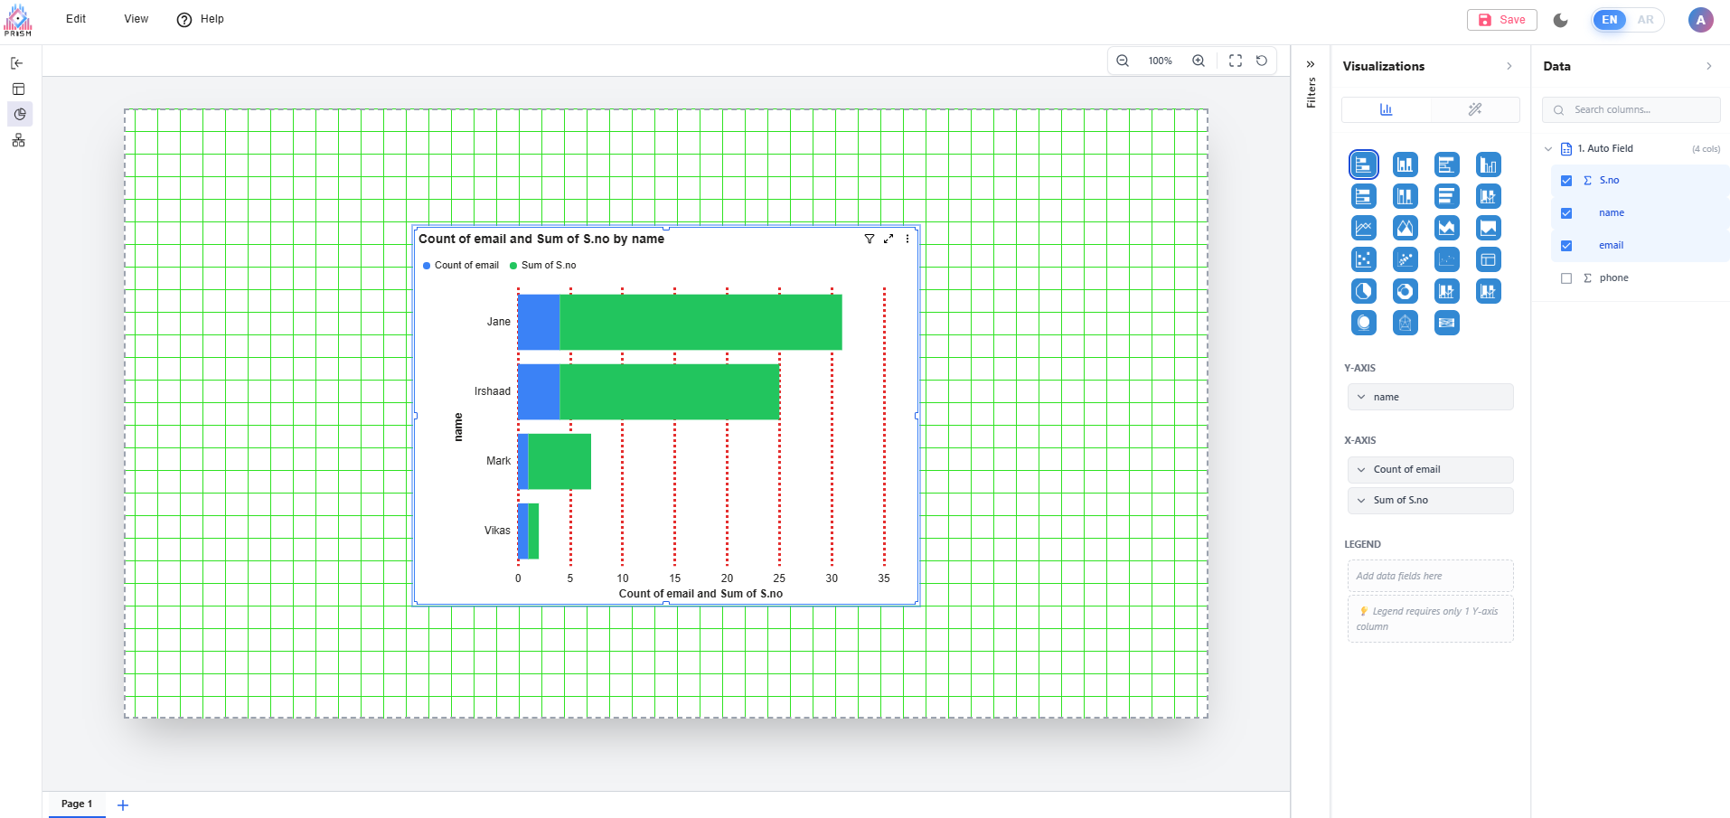The width and height of the screenshot is (1730, 818).
Task: Open the Edit menu
Action: coord(76,19)
